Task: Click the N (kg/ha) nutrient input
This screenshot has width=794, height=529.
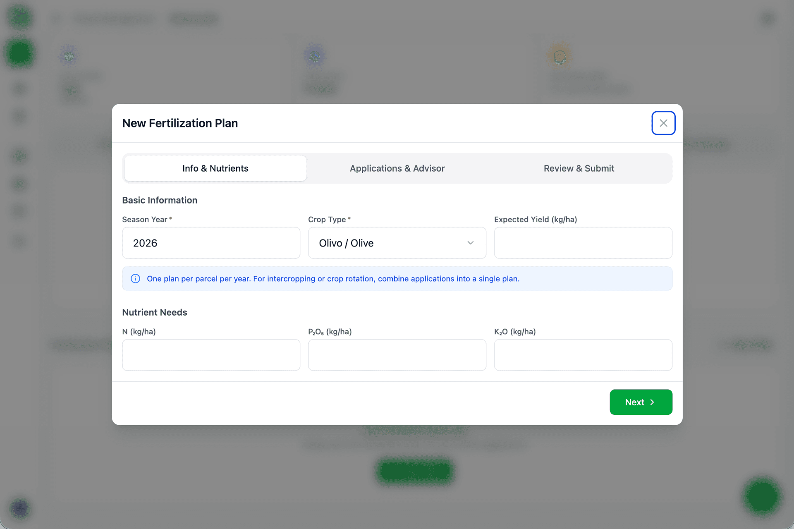Action: pyautogui.click(x=211, y=355)
